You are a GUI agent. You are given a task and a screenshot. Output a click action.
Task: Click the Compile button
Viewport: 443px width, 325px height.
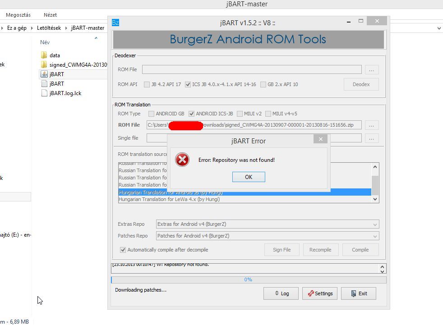360,250
